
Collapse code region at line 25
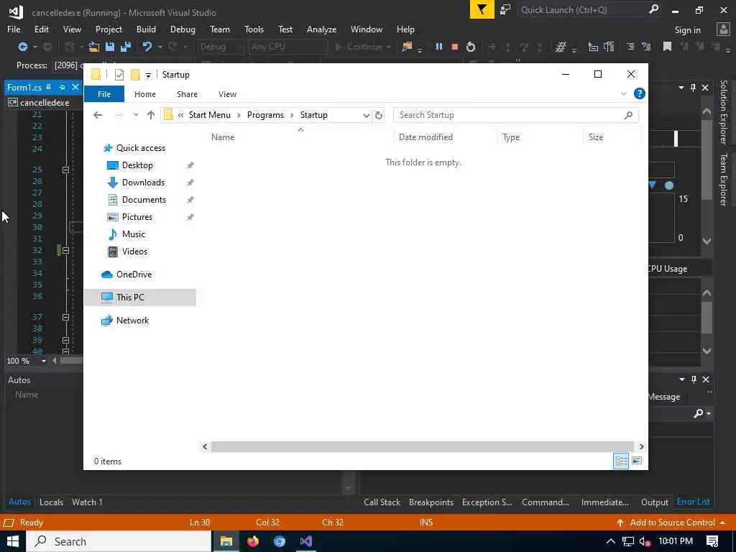pos(65,170)
